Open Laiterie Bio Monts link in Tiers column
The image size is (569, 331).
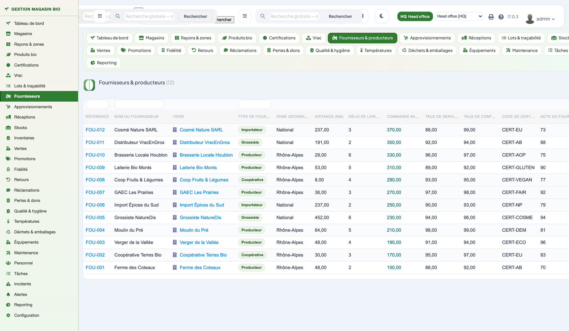click(x=198, y=167)
